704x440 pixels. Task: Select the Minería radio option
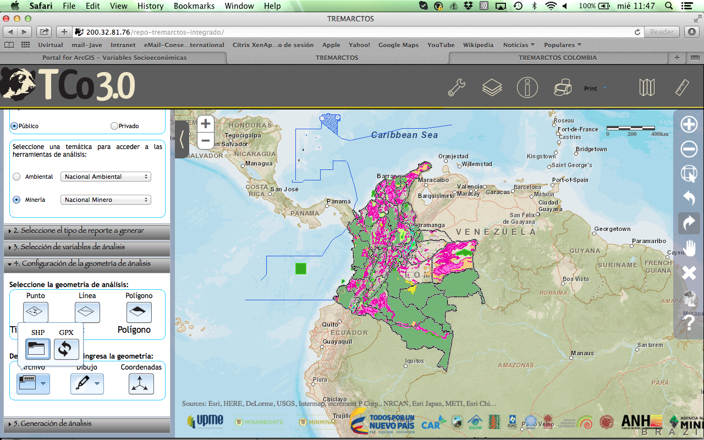pos(16,200)
